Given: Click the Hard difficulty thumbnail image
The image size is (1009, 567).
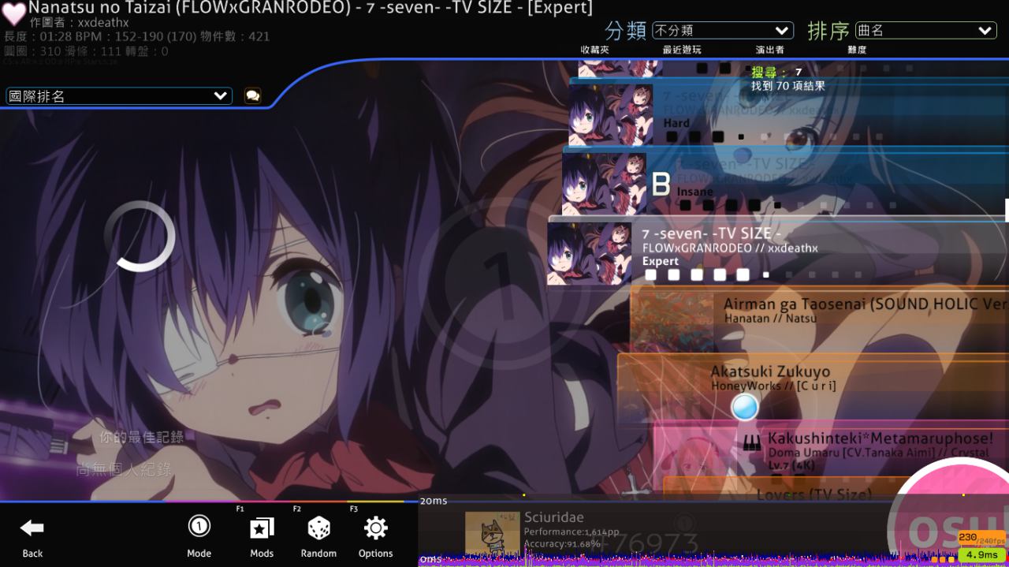Looking at the screenshot, I should [x=611, y=116].
